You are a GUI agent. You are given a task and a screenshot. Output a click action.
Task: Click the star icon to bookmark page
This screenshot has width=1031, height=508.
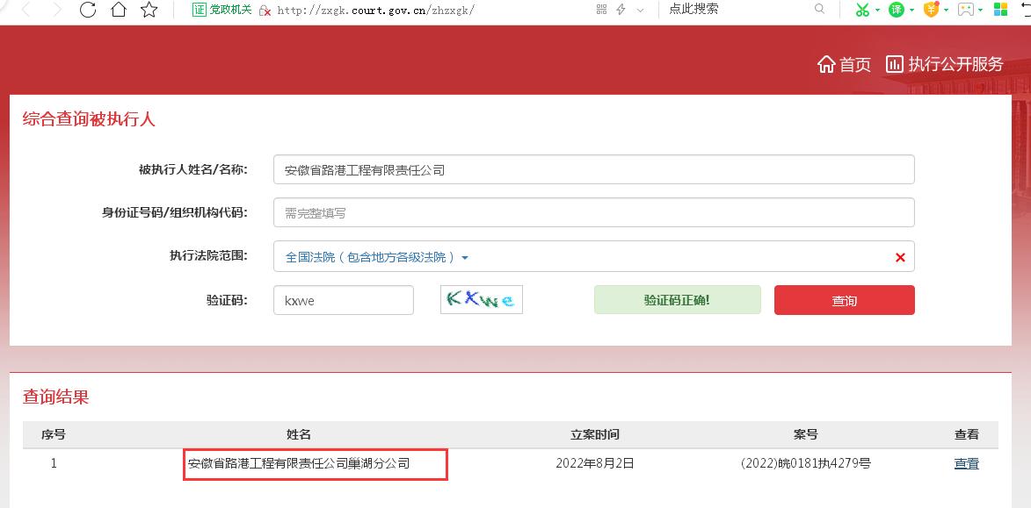[149, 10]
